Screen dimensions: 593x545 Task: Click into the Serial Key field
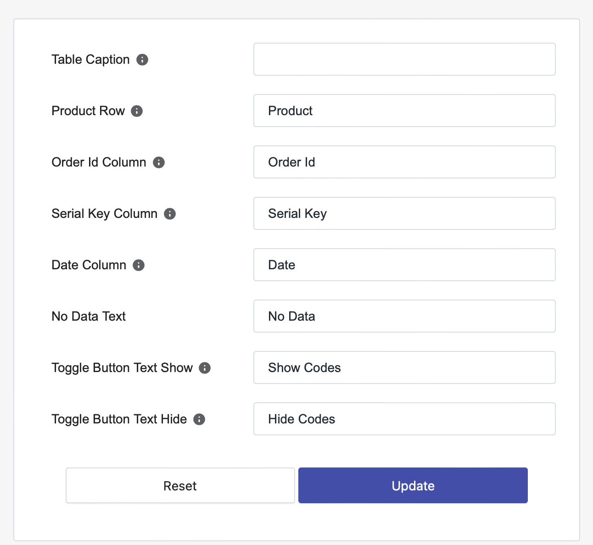pos(404,213)
